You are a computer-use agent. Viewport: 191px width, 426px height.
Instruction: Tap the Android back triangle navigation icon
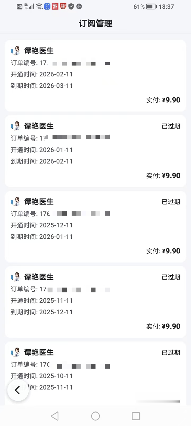point(55,416)
